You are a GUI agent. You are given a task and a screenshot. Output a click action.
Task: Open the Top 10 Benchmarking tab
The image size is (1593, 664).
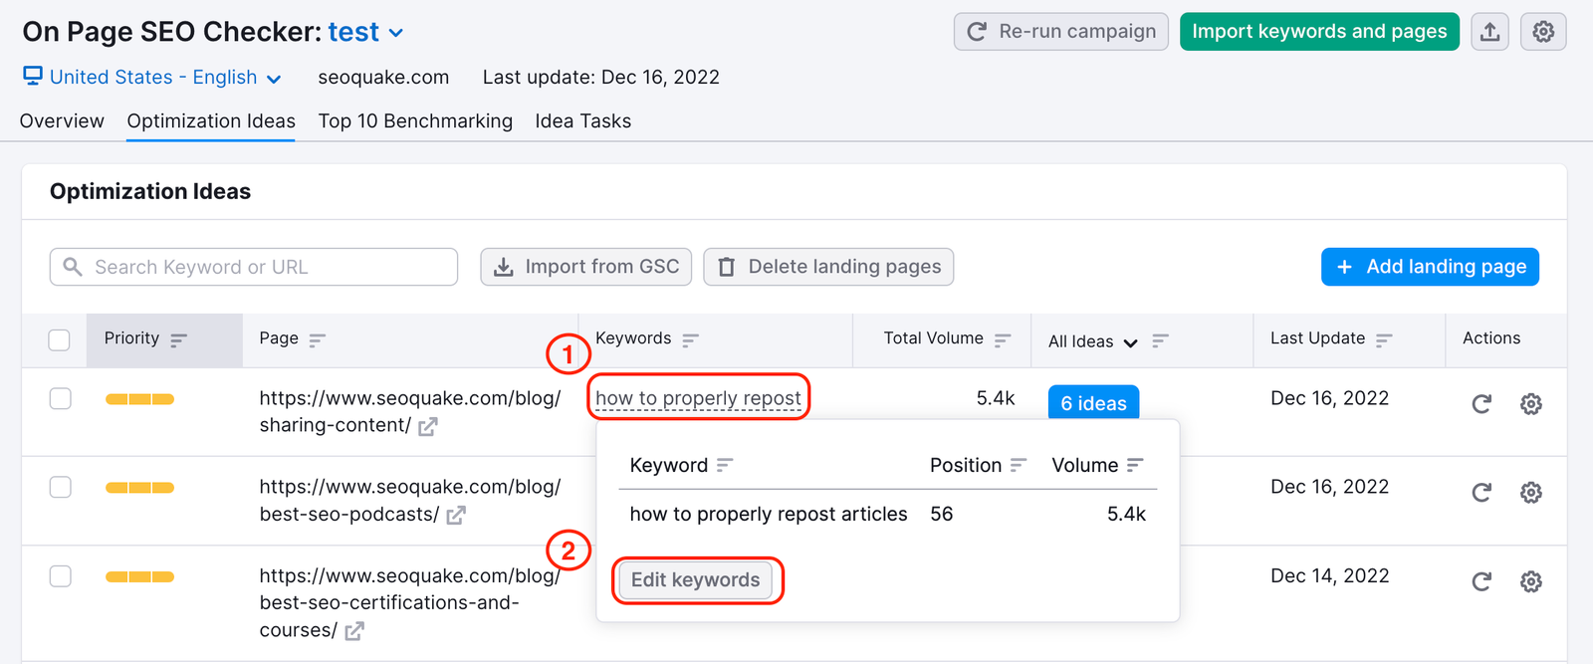(x=415, y=120)
